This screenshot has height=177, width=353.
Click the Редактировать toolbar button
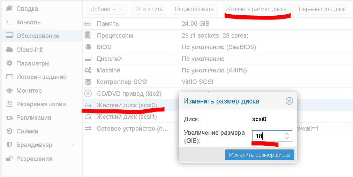click(x=194, y=9)
